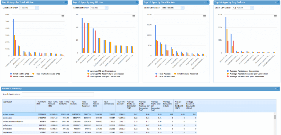Select the svchost.exe:networkservice table row
The image size is (281, 135).
click(x=100, y=122)
